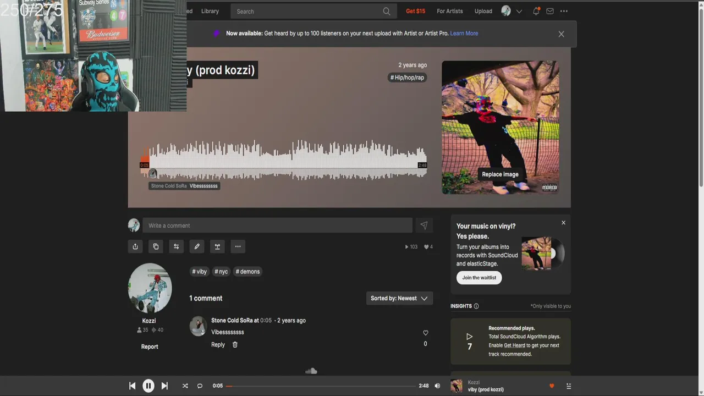Screen dimensions: 704x396
Task: Open the messages envelope icon
Action: coord(550,11)
